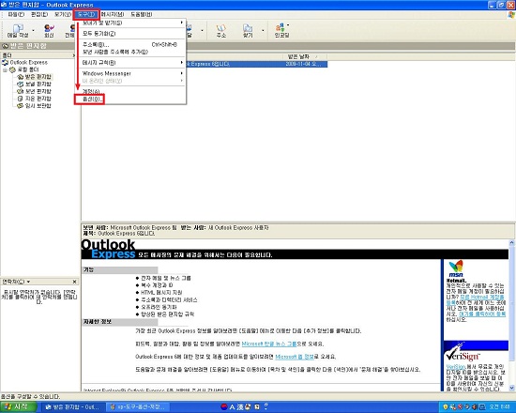516x413 pixels.
Task: Open the 주소 (Addresses) toolbar icon
Action: point(221,31)
